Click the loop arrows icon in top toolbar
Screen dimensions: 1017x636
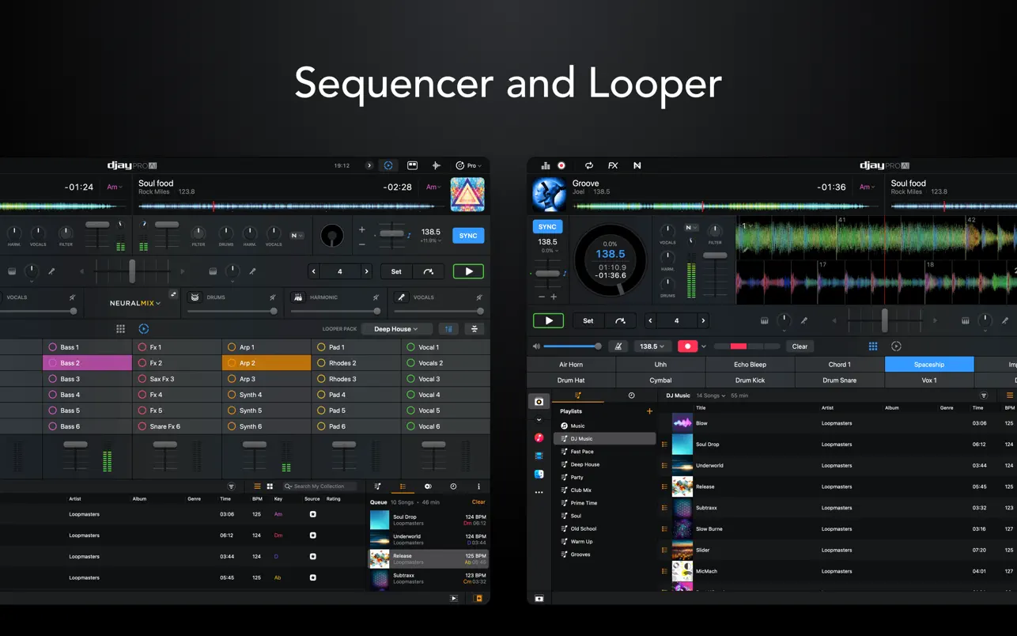tap(588, 166)
